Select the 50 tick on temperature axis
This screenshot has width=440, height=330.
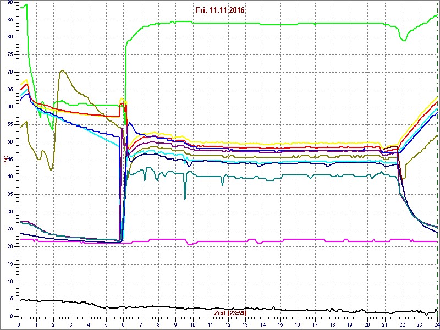[10, 142]
